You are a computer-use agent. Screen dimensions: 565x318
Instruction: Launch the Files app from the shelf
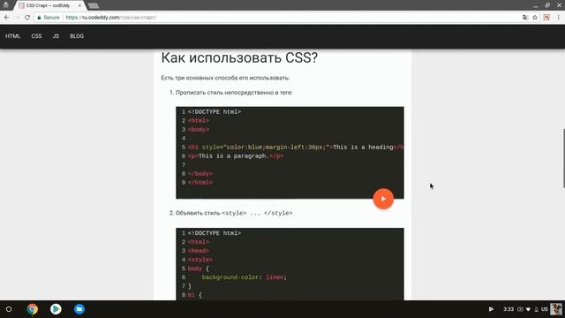(x=79, y=309)
